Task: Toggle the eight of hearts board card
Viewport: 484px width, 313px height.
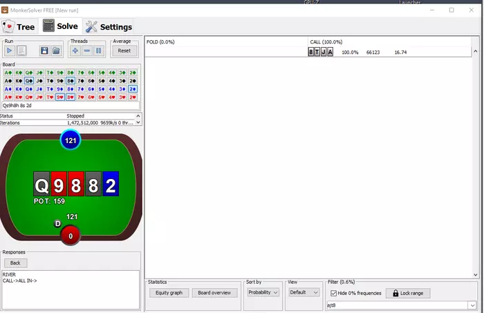Action: click(71, 97)
